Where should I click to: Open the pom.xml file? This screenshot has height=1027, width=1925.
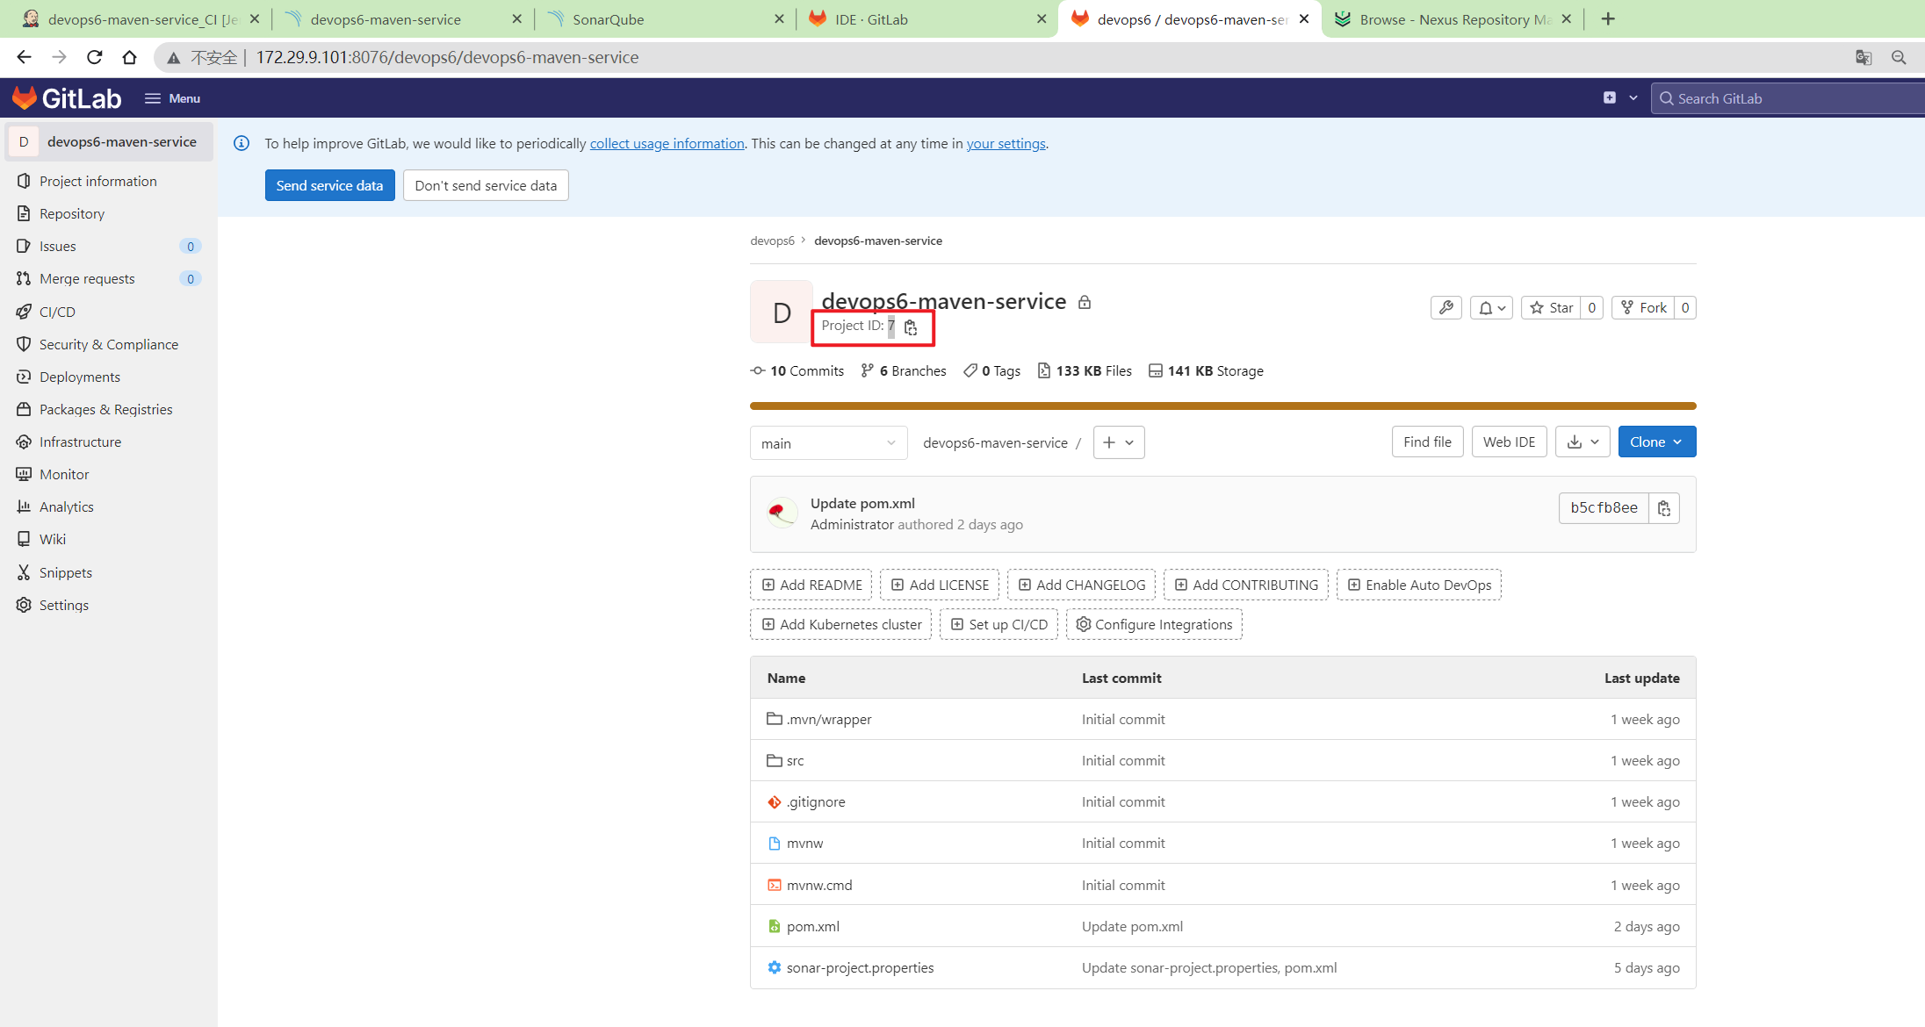click(813, 926)
